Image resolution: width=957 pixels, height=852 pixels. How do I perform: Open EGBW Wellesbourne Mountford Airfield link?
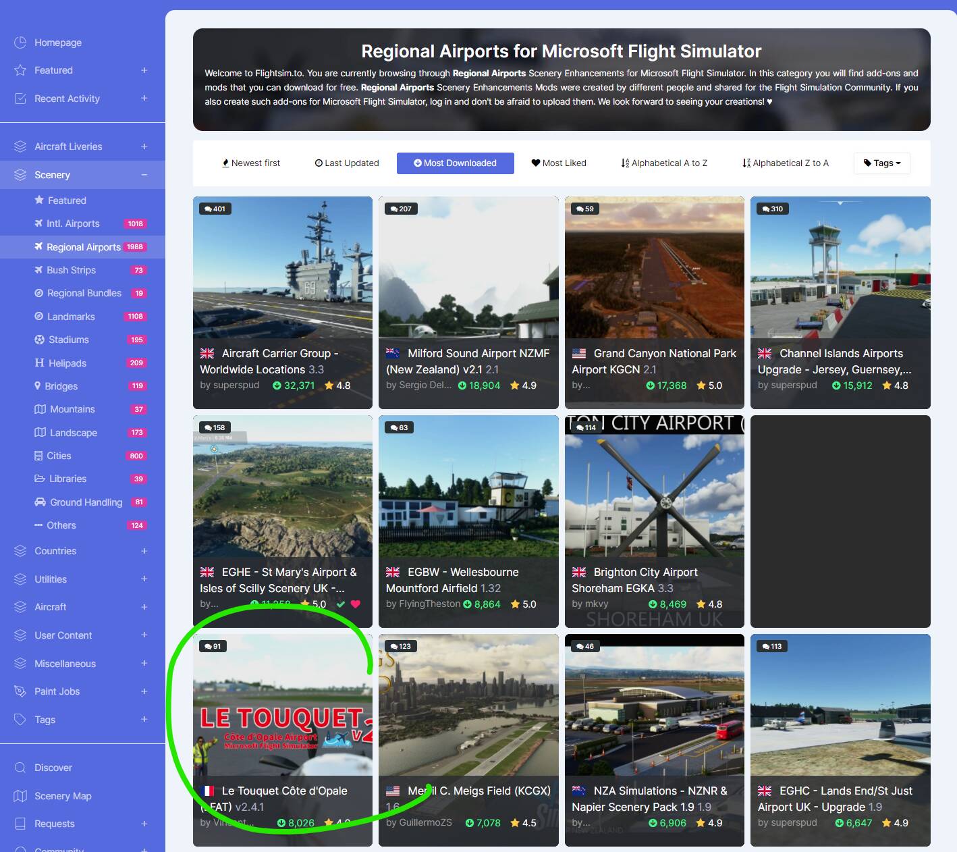point(452,580)
